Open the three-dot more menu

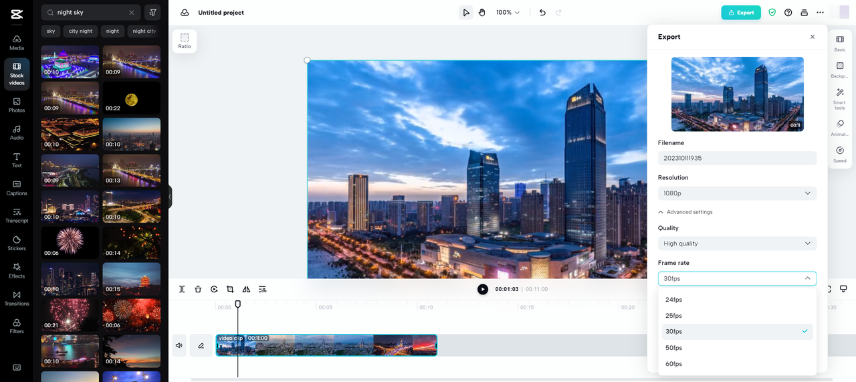[x=820, y=13]
